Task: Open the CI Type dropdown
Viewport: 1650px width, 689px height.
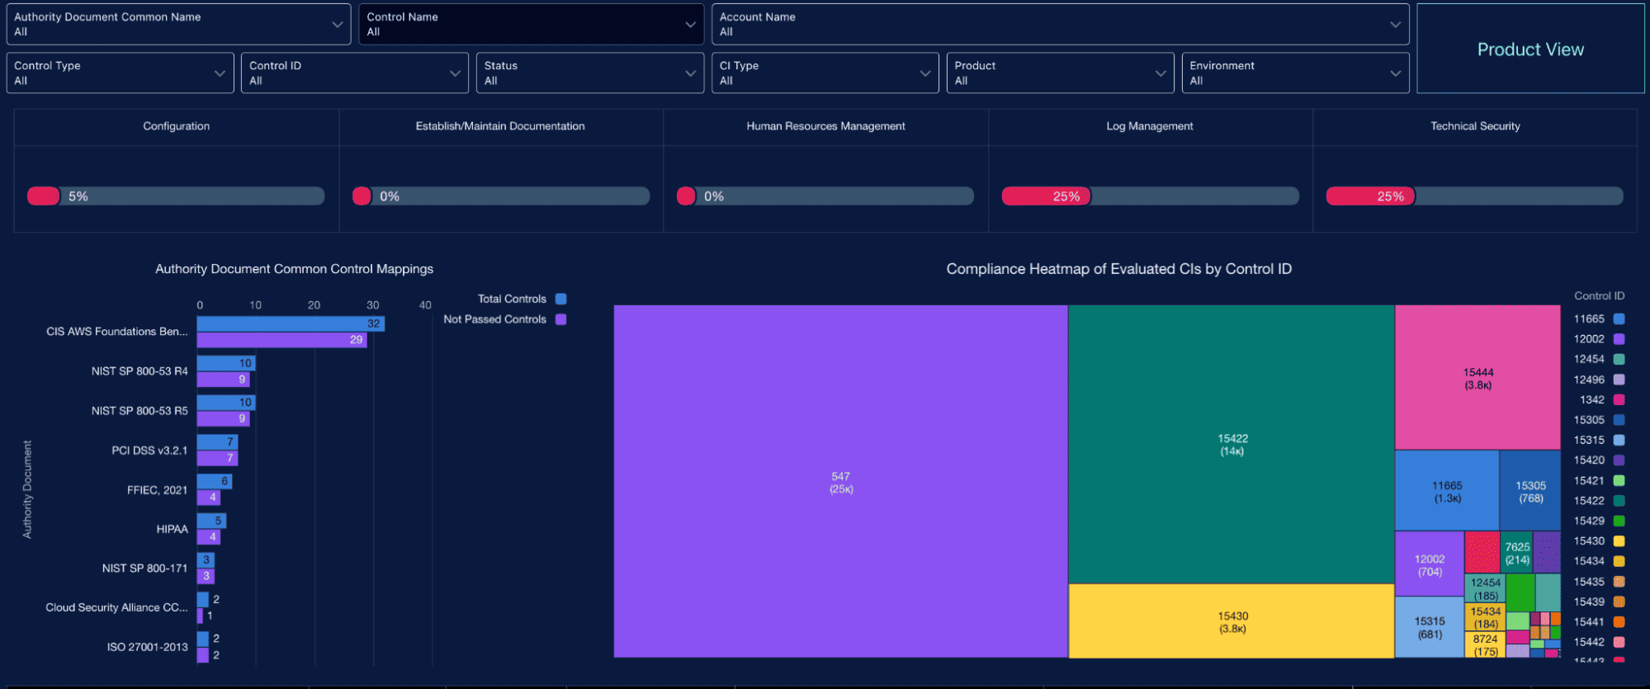Action: pos(825,73)
